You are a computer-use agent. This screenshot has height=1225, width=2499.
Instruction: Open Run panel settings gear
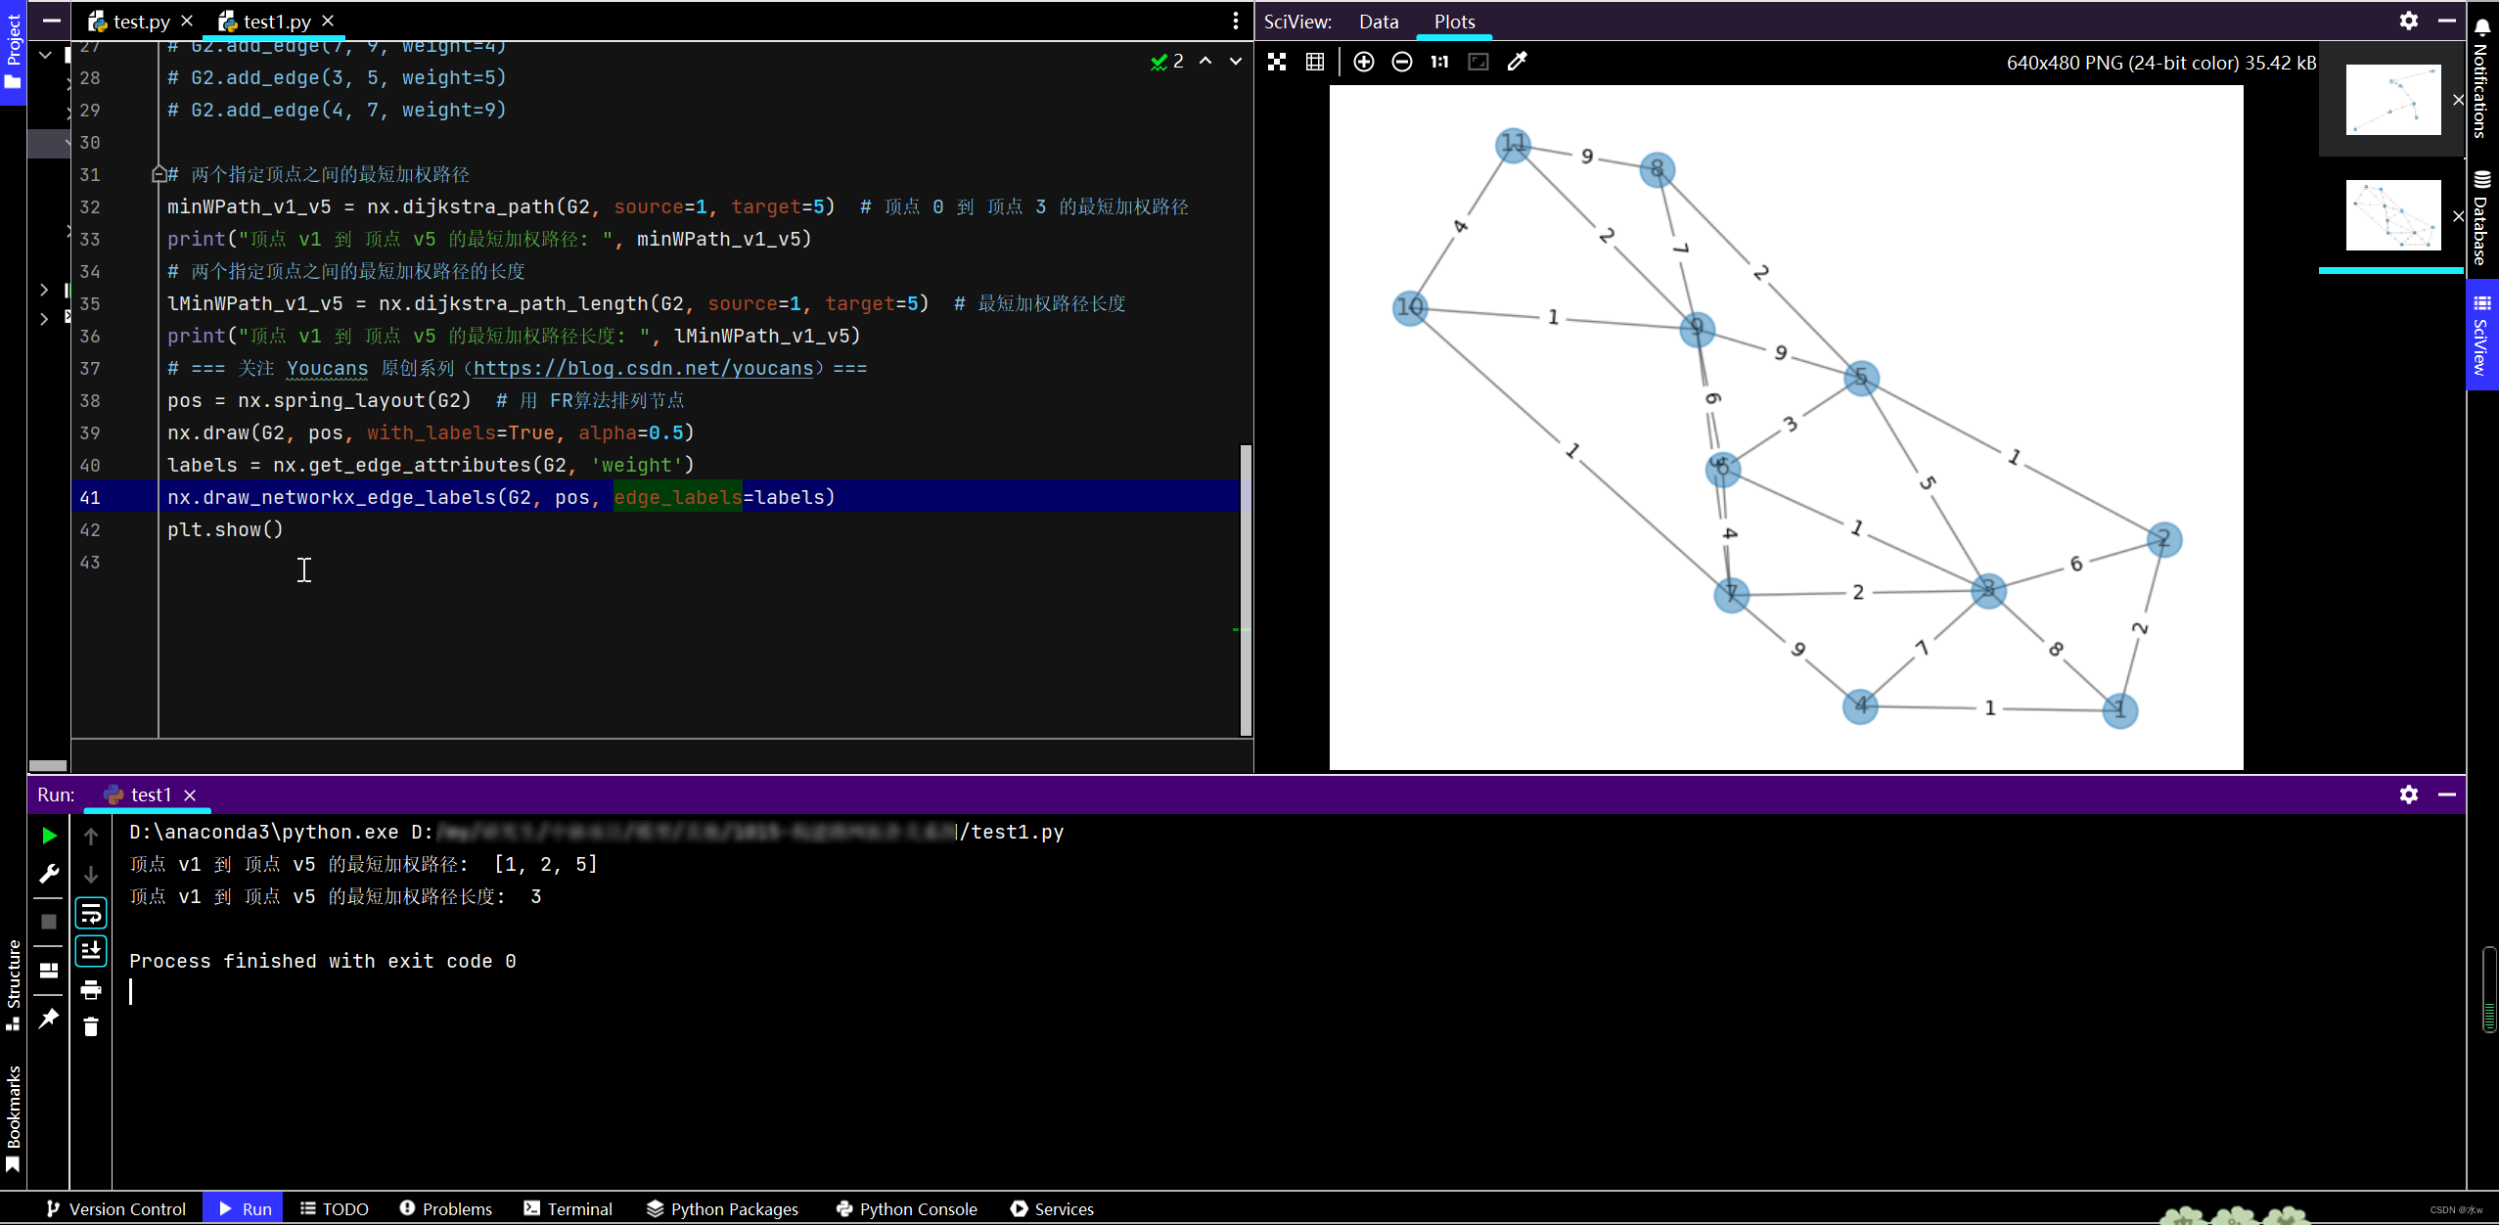(2409, 794)
